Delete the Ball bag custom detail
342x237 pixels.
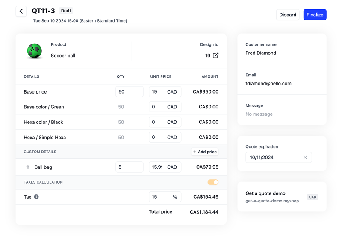click(28, 167)
